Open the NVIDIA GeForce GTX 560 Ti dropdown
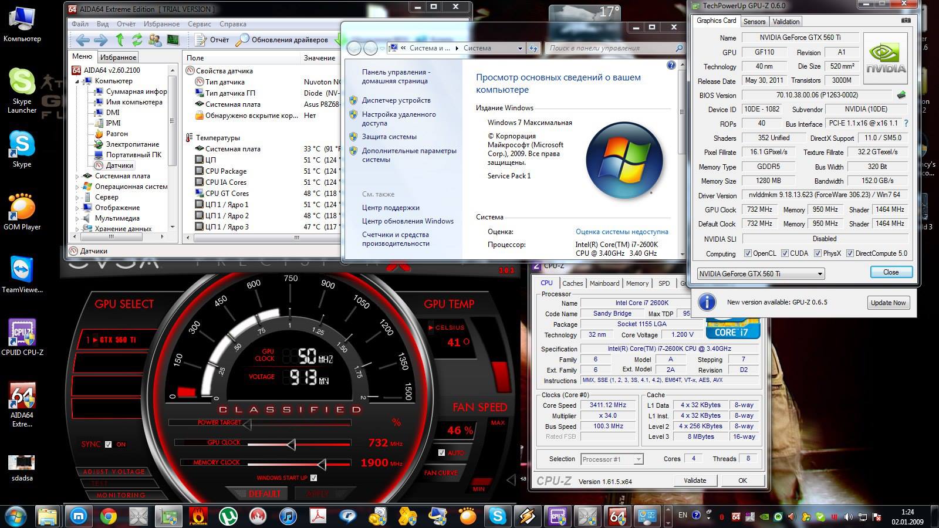Screen dimensions: 939x528 click(761, 274)
